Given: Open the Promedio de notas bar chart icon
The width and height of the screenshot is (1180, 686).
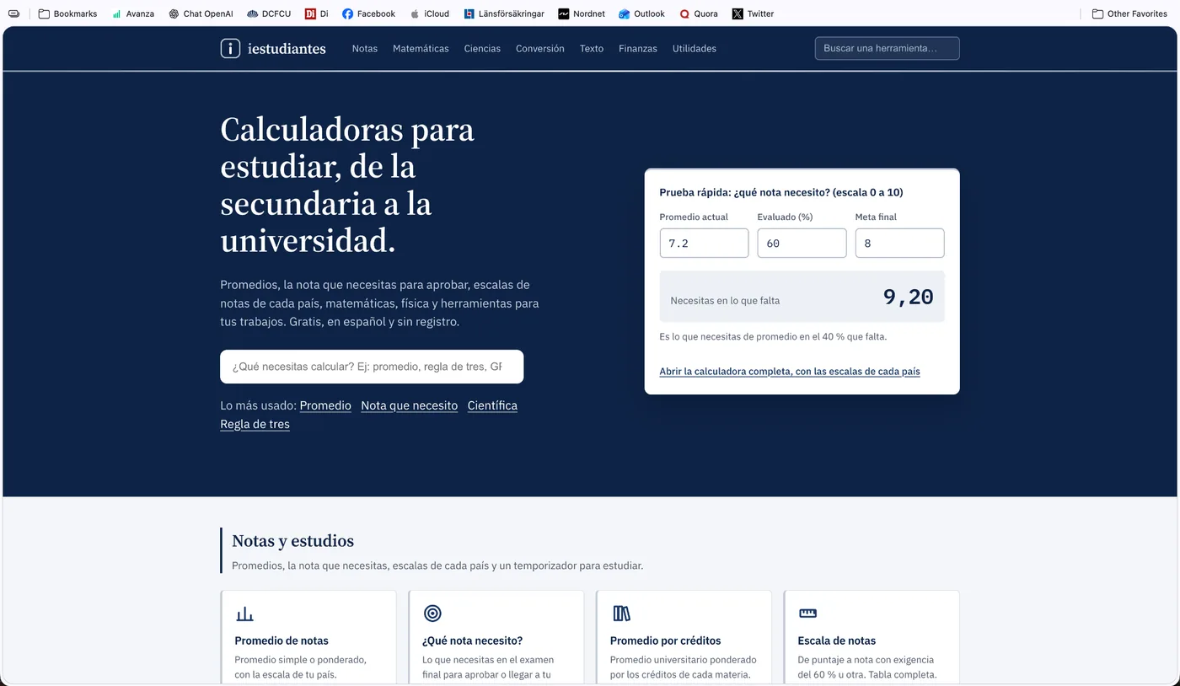Looking at the screenshot, I should point(244,614).
